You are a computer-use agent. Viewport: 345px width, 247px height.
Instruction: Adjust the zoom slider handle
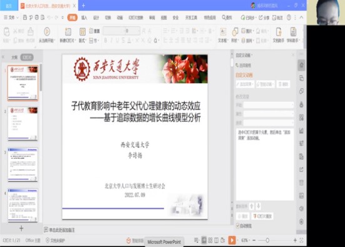pyautogui.click(x=267, y=240)
